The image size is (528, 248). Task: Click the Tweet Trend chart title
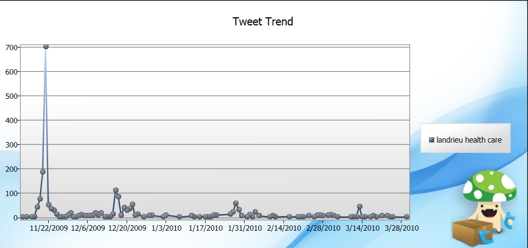tap(263, 22)
